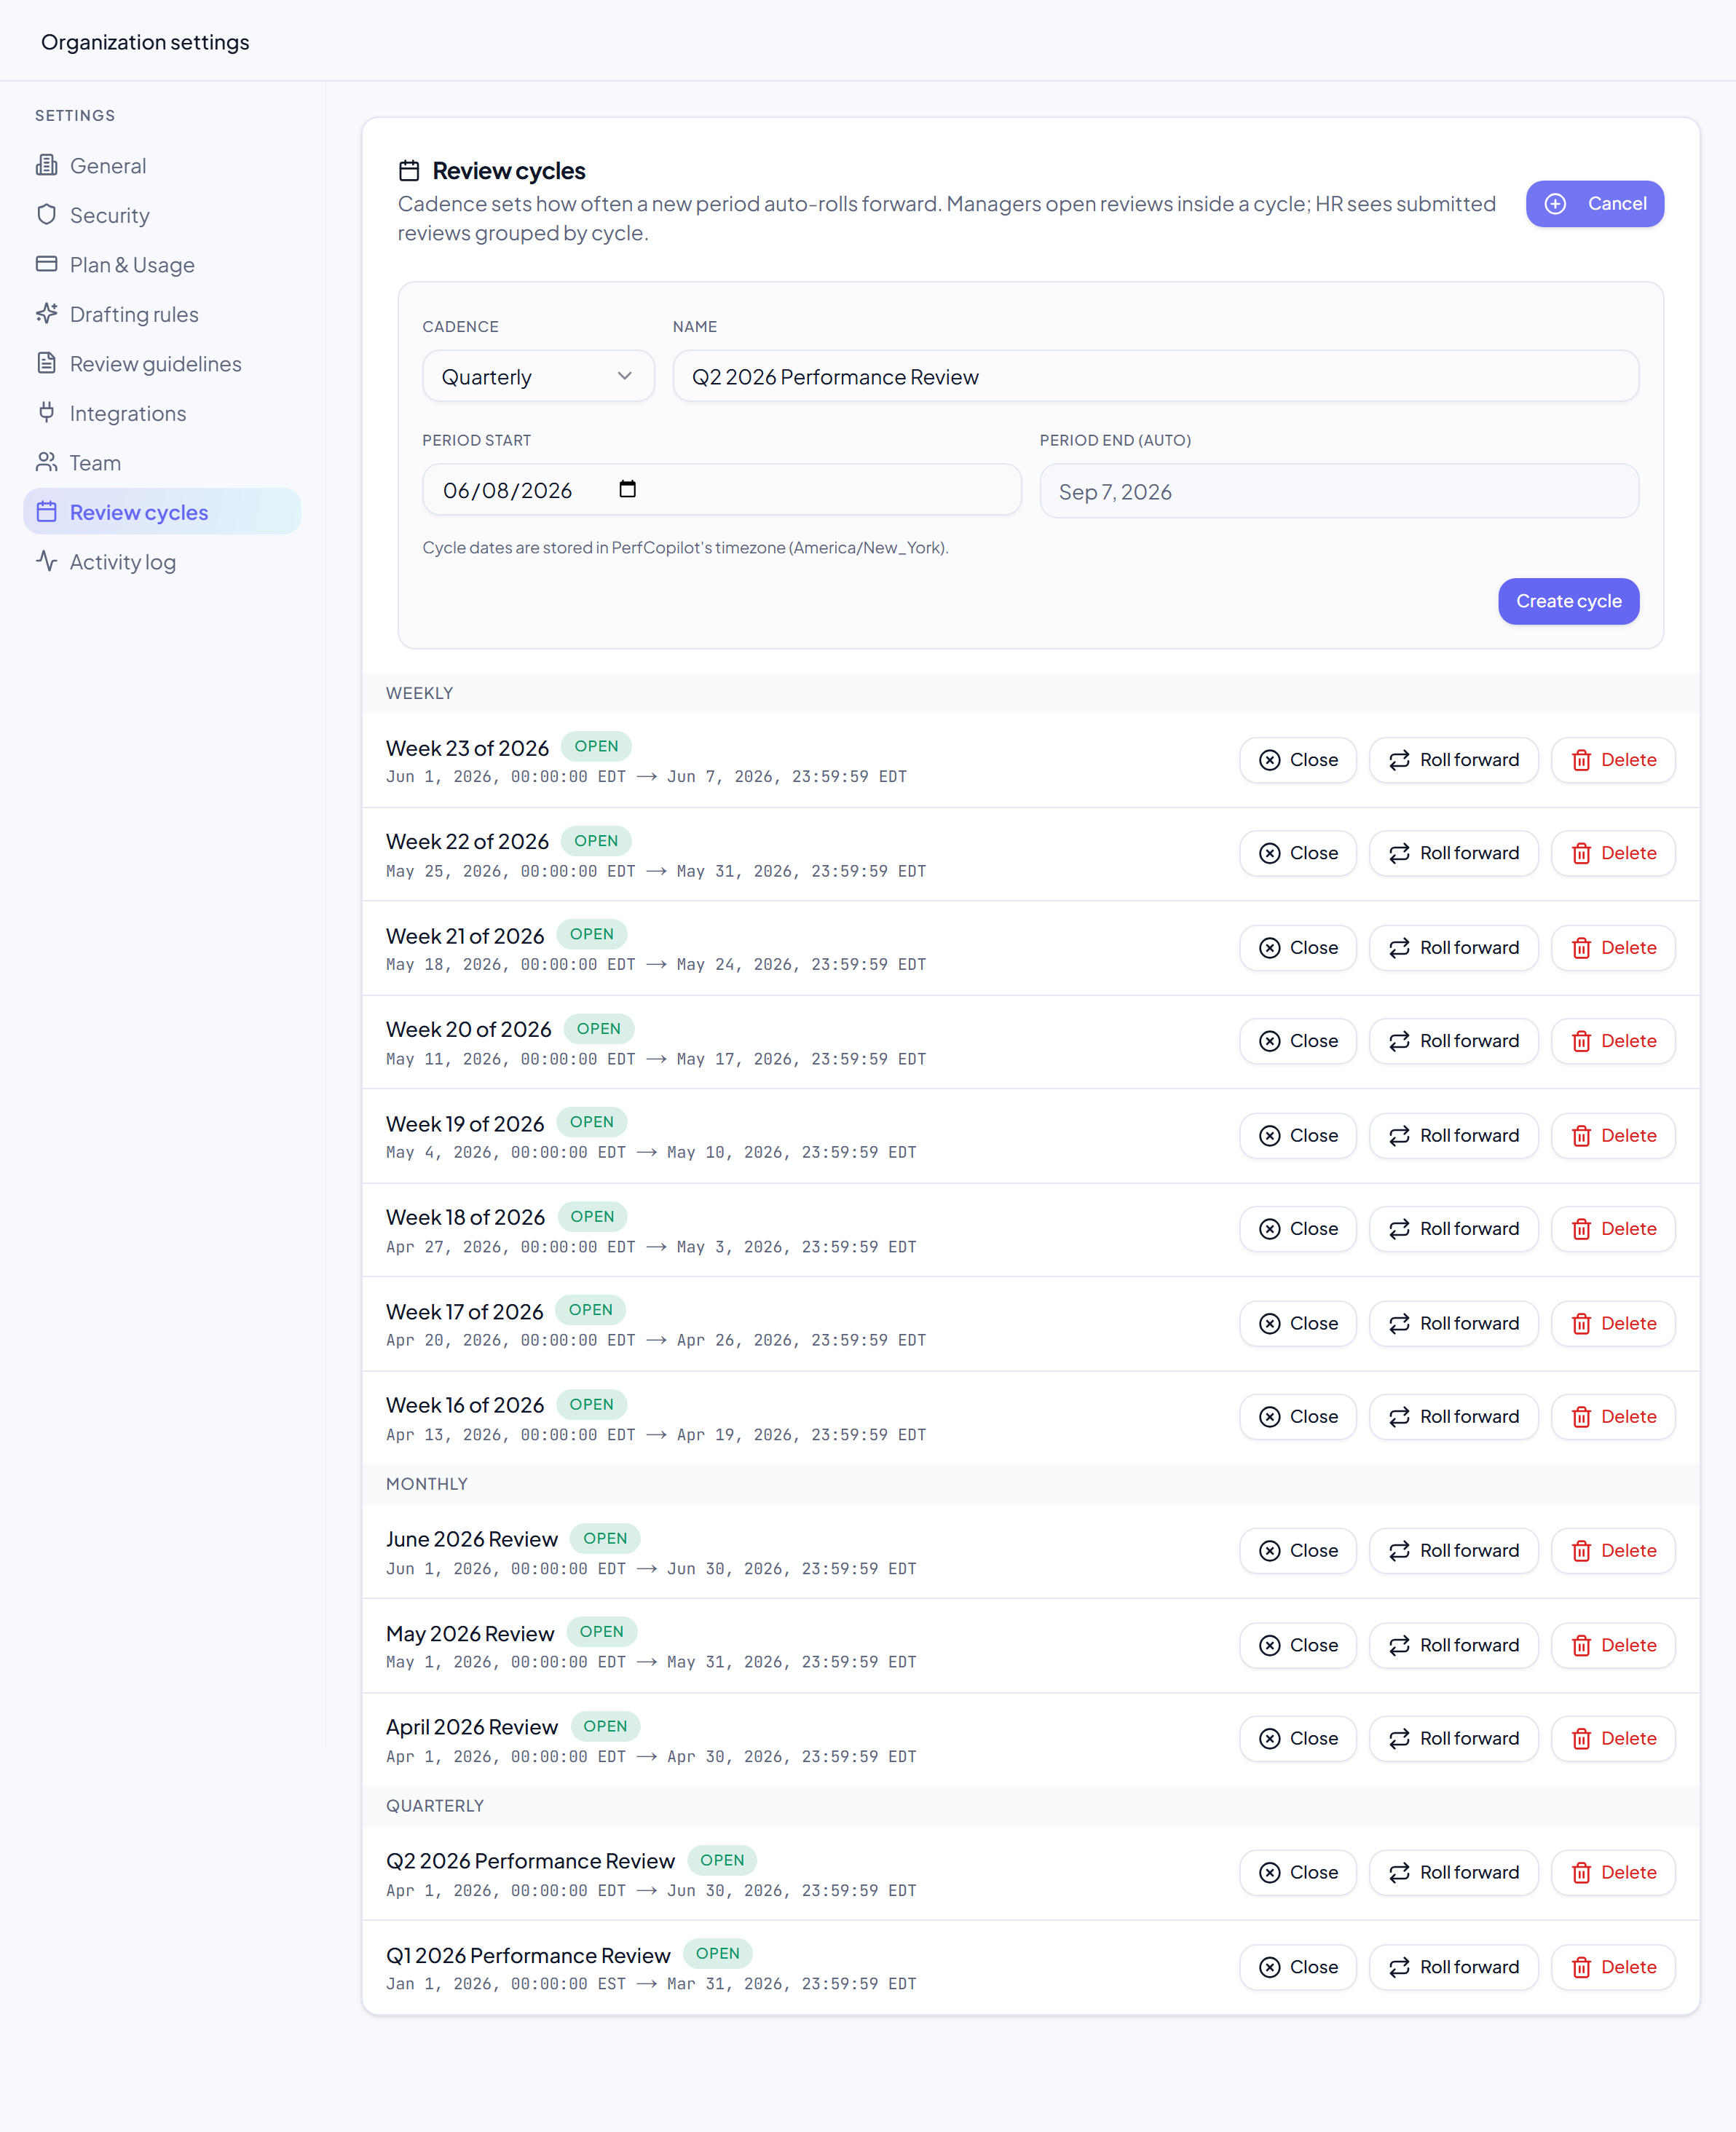The image size is (1736, 2132).
Task: Click roll forward arrows icon for Week 22
Action: (x=1399, y=853)
